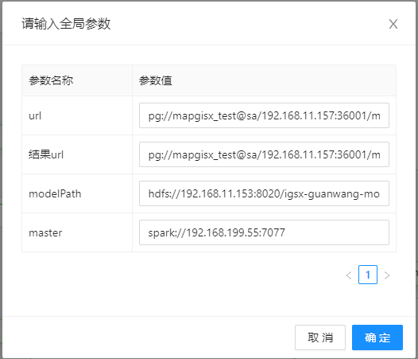Image resolution: width=418 pixels, height=359 pixels.
Task: Click the master spark address field
Action: [264, 232]
